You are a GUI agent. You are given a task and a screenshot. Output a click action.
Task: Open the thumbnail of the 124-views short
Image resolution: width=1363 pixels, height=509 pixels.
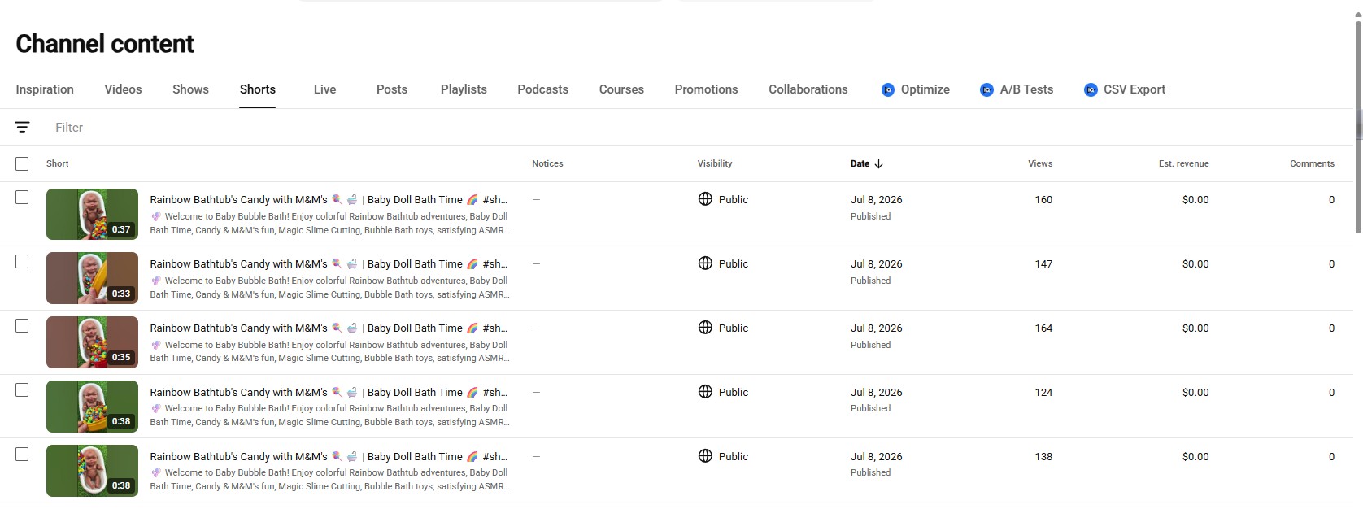point(92,407)
